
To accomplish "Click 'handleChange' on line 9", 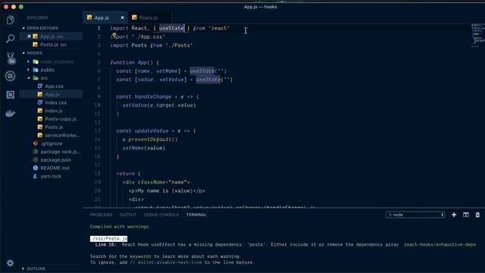I will pos(153,96).
